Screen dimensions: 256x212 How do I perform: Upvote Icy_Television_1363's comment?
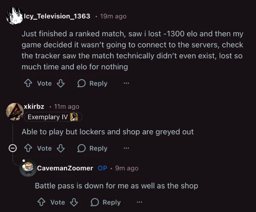pyautogui.click(x=28, y=83)
